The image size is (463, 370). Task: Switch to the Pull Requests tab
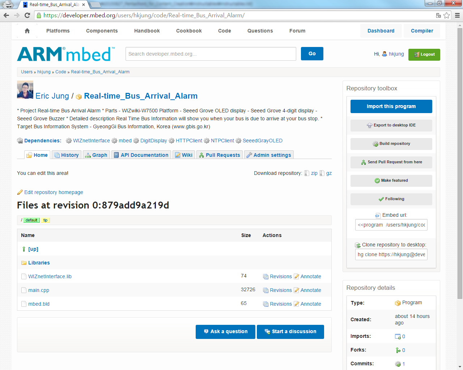click(x=219, y=155)
